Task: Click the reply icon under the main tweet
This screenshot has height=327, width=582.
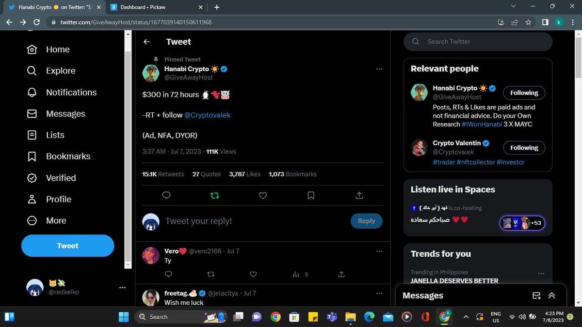Action: coord(166,195)
